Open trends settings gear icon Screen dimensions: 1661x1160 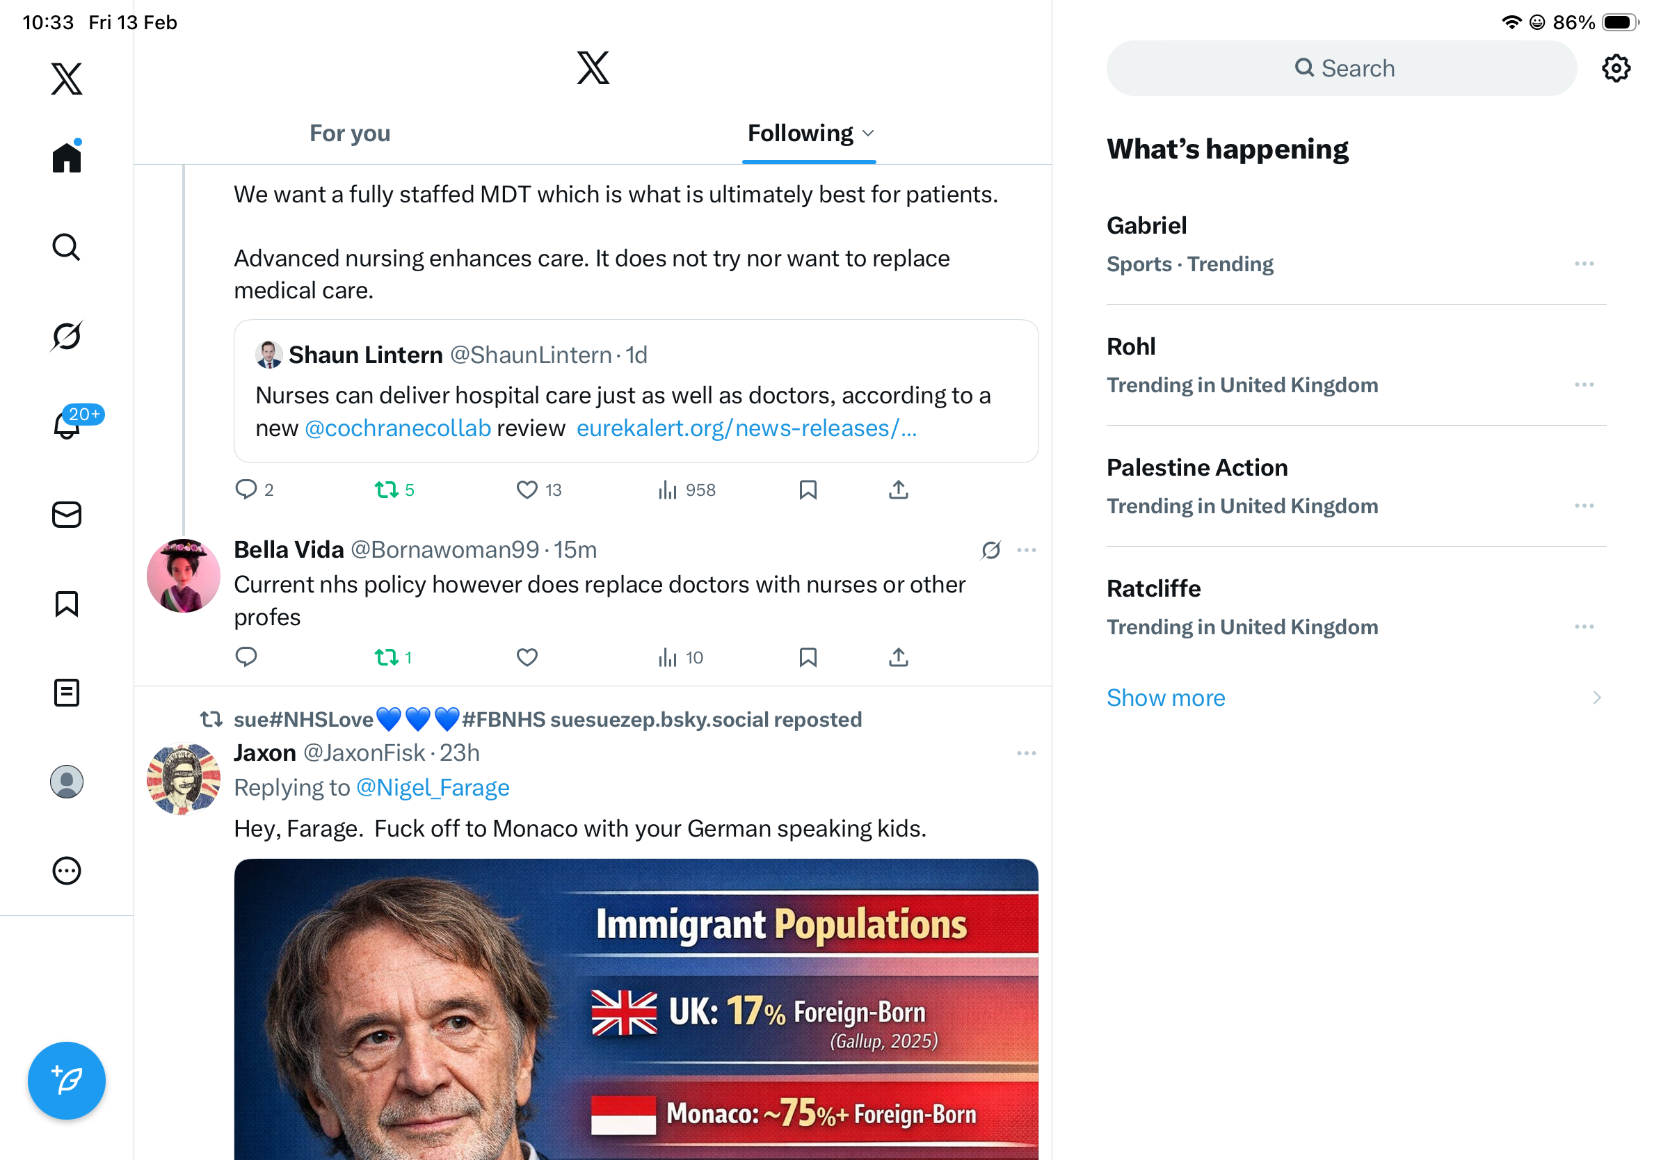click(x=1615, y=69)
